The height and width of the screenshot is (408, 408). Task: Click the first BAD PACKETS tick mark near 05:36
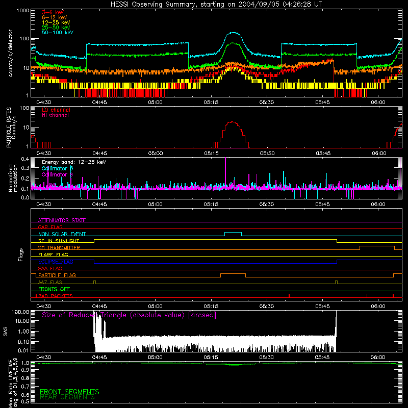(x=289, y=296)
